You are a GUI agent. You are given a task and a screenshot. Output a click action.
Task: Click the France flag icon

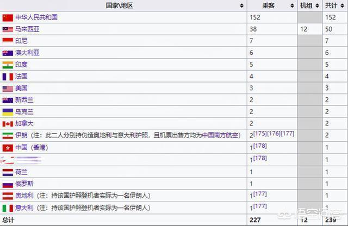coord(8,77)
